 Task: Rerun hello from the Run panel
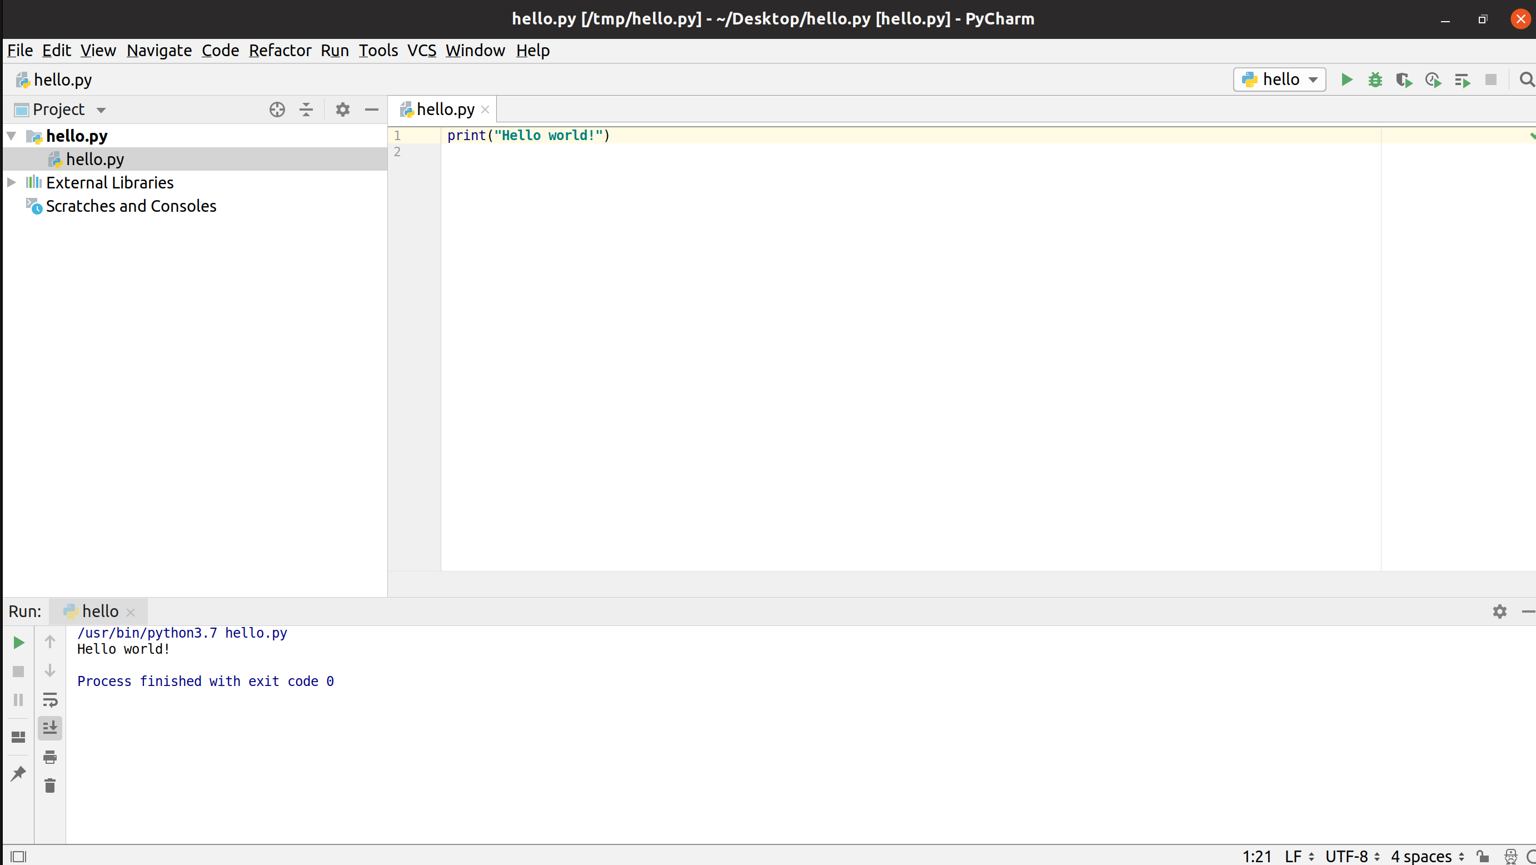click(18, 643)
